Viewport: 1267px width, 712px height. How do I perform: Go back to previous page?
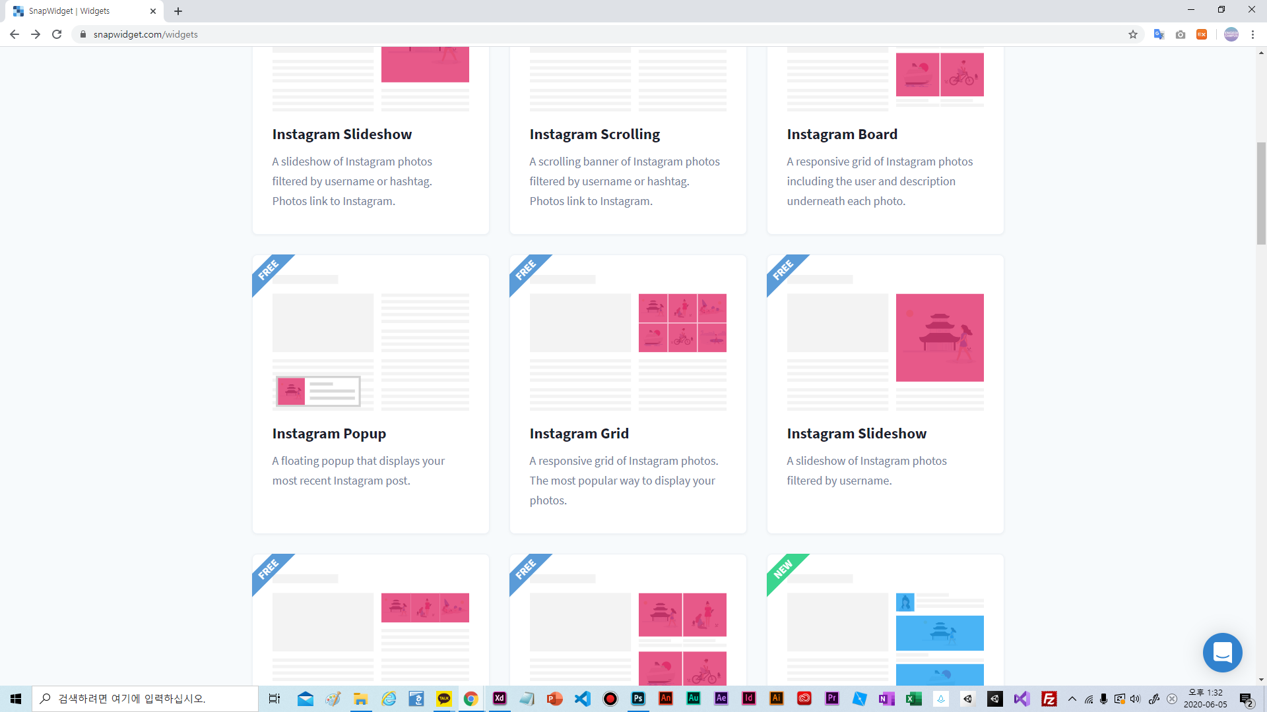[15, 34]
